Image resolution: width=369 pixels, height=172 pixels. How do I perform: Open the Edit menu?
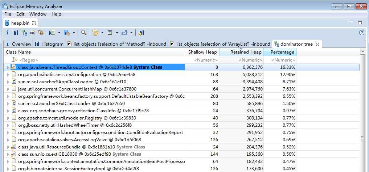[x=20, y=14]
